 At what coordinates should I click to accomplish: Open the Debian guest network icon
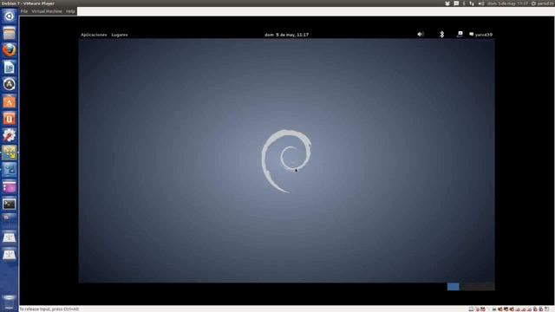coord(460,35)
